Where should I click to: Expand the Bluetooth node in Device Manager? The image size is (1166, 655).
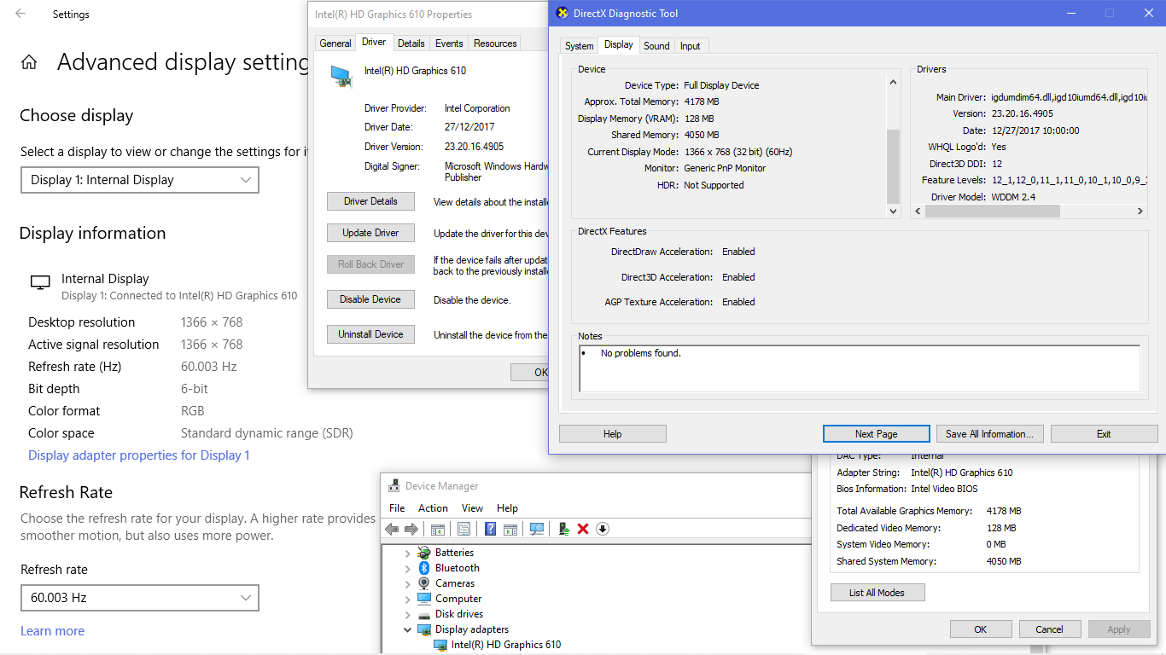click(408, 568)
